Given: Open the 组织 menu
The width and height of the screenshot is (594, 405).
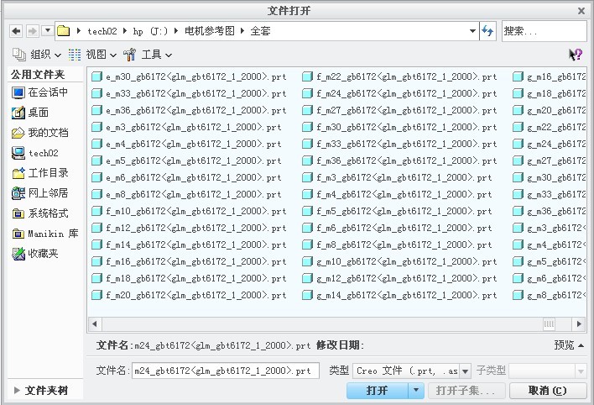Looking at the screenshot, I should point(37,55).
